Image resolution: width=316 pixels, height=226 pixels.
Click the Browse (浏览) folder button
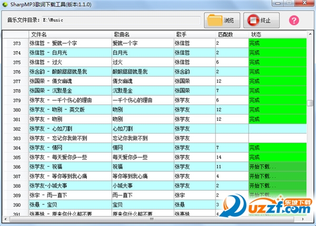[x=222, y=20]
